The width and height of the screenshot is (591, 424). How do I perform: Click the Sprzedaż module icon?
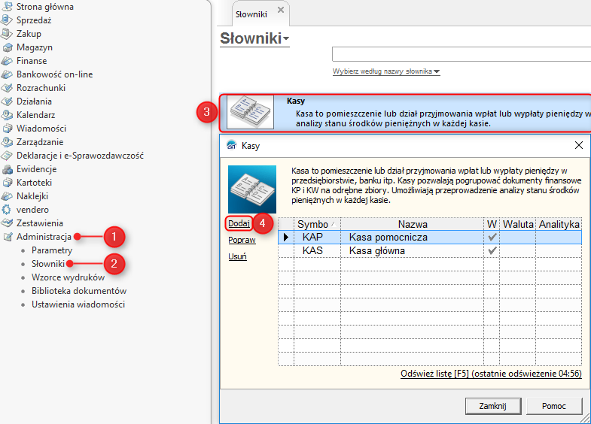(x=7, y=20)
